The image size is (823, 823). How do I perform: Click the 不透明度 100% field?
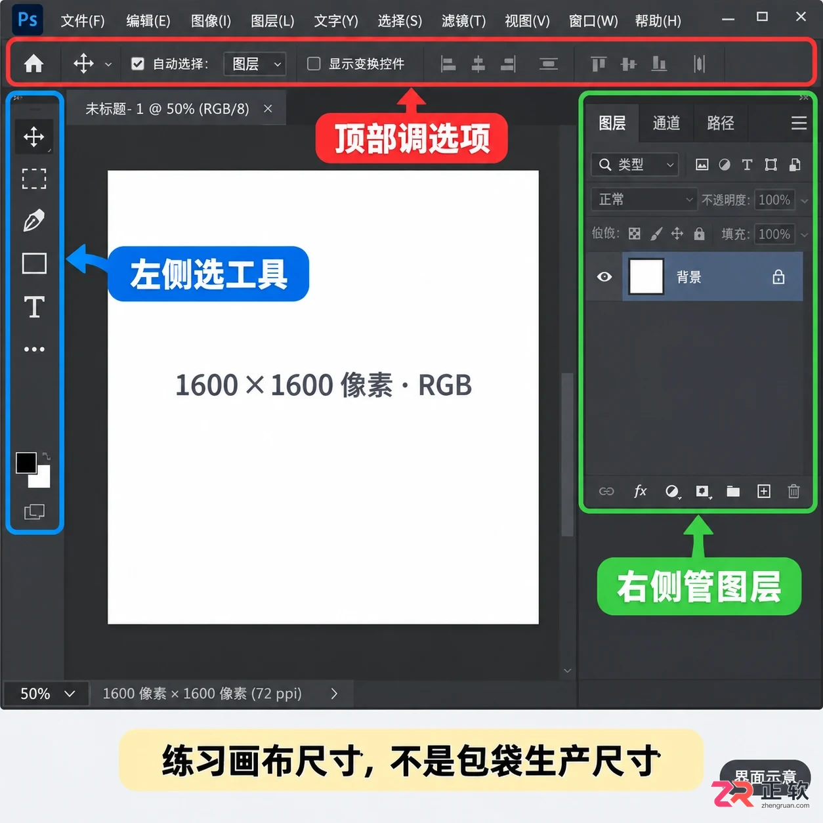coord(774,200)
